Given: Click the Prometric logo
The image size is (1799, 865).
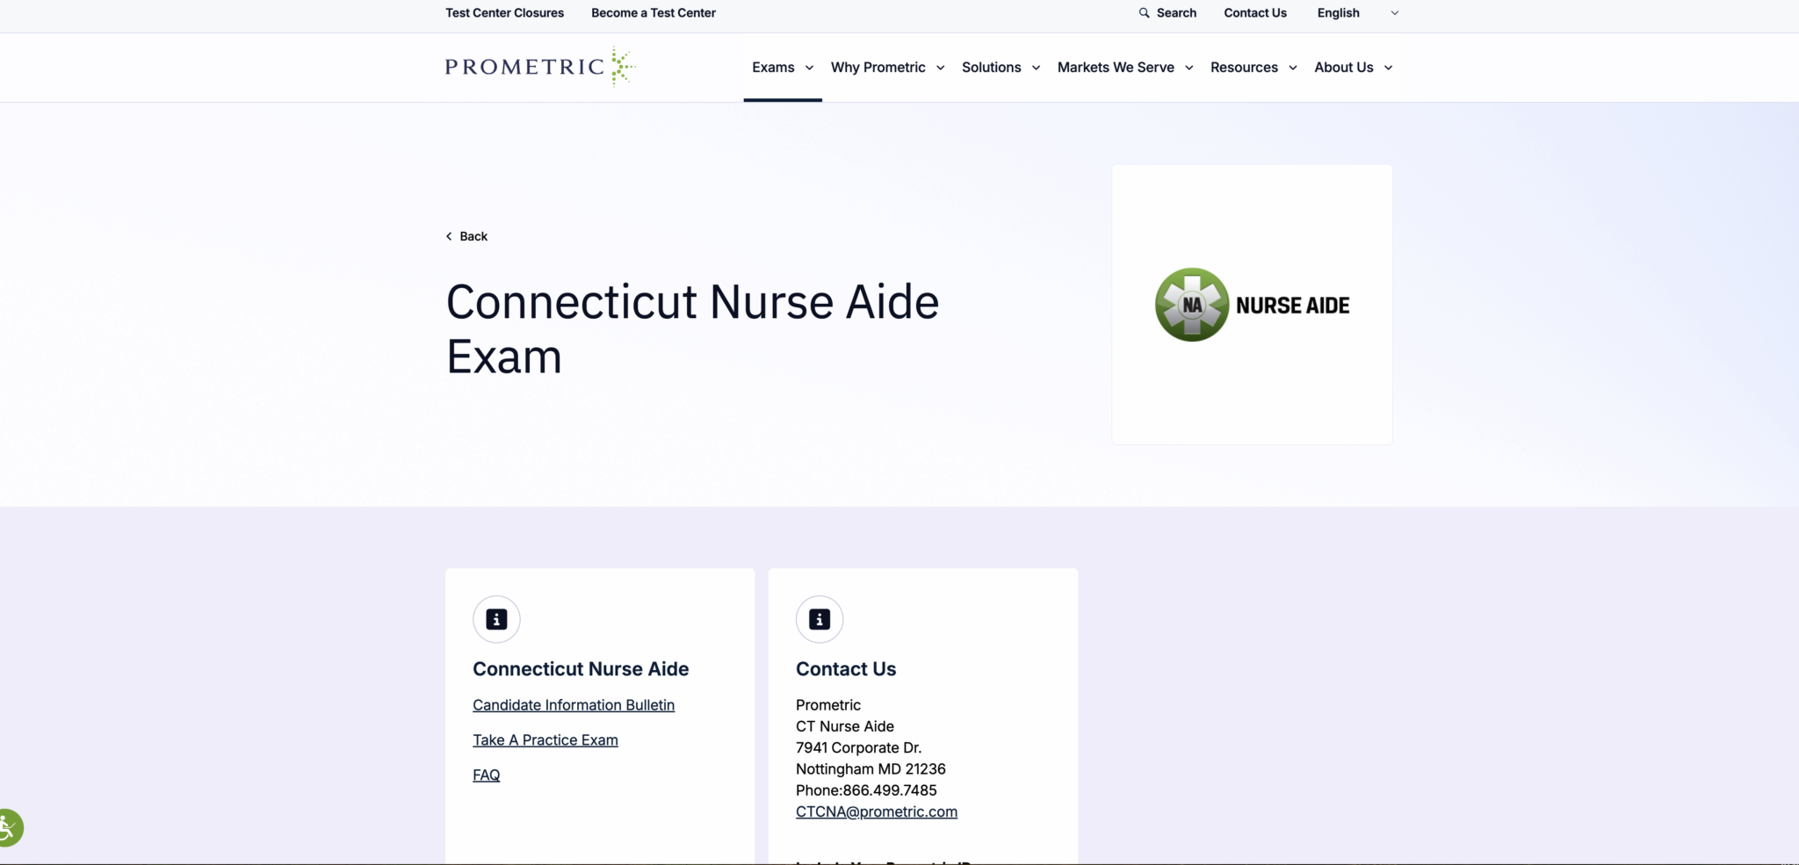Looking at the screenshot, I should (x=538, y=67).
